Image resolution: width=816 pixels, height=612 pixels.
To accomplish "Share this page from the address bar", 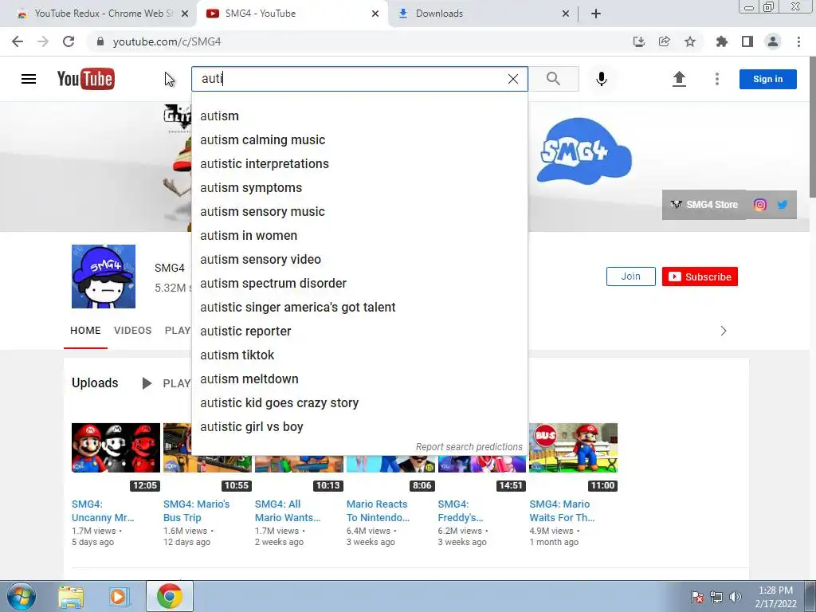I will coord(665,41).
